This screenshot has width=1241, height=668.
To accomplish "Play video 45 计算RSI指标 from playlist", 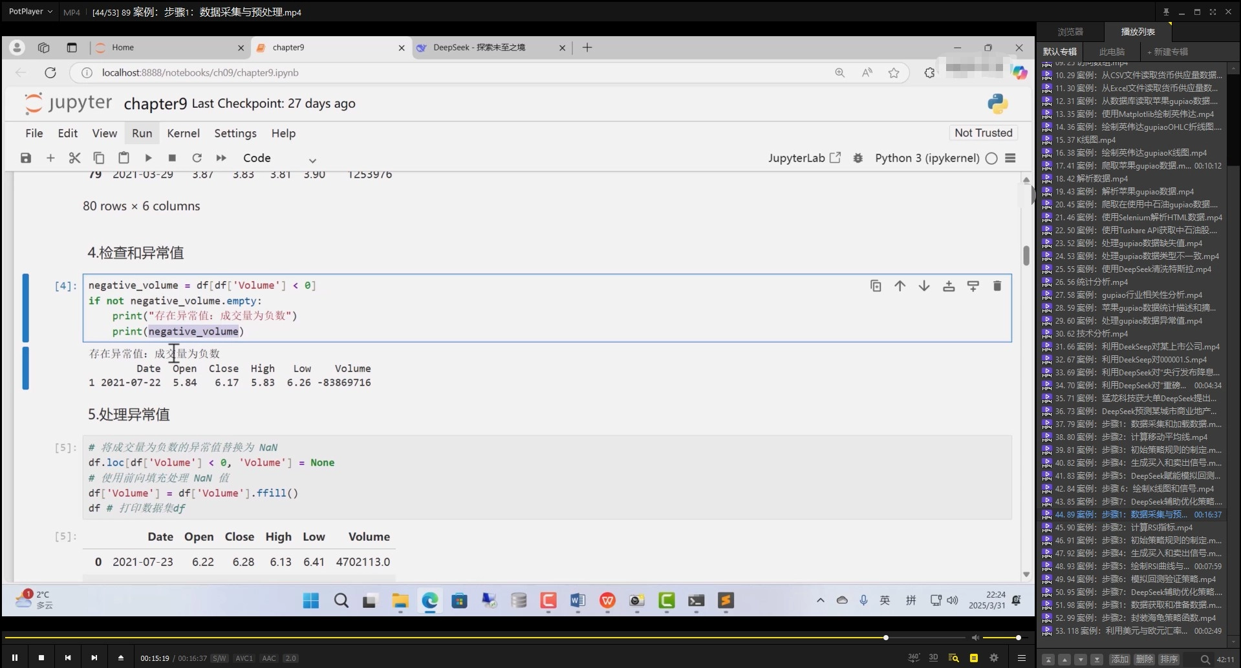I will tap(1132, 527).
